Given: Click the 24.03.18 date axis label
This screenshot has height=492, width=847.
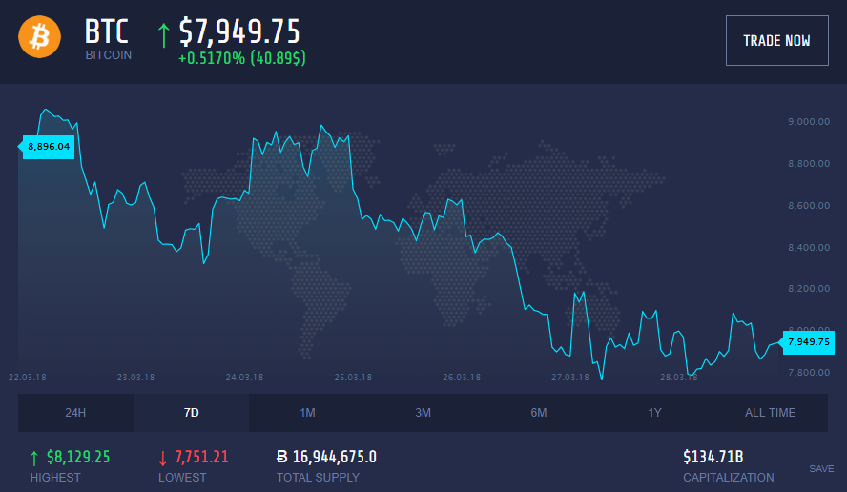Looking at the screenshot, I should point(244,377).
